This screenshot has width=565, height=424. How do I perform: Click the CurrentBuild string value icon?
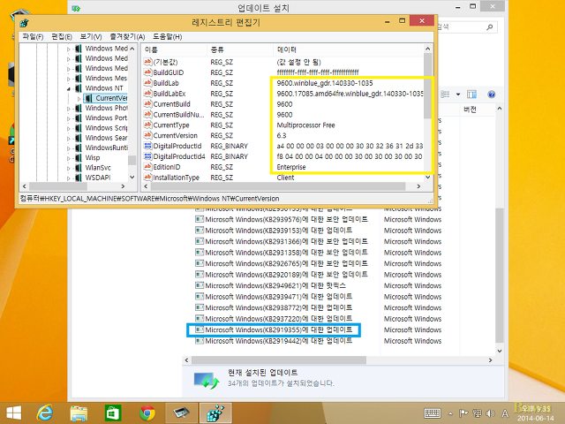[147, 104]
